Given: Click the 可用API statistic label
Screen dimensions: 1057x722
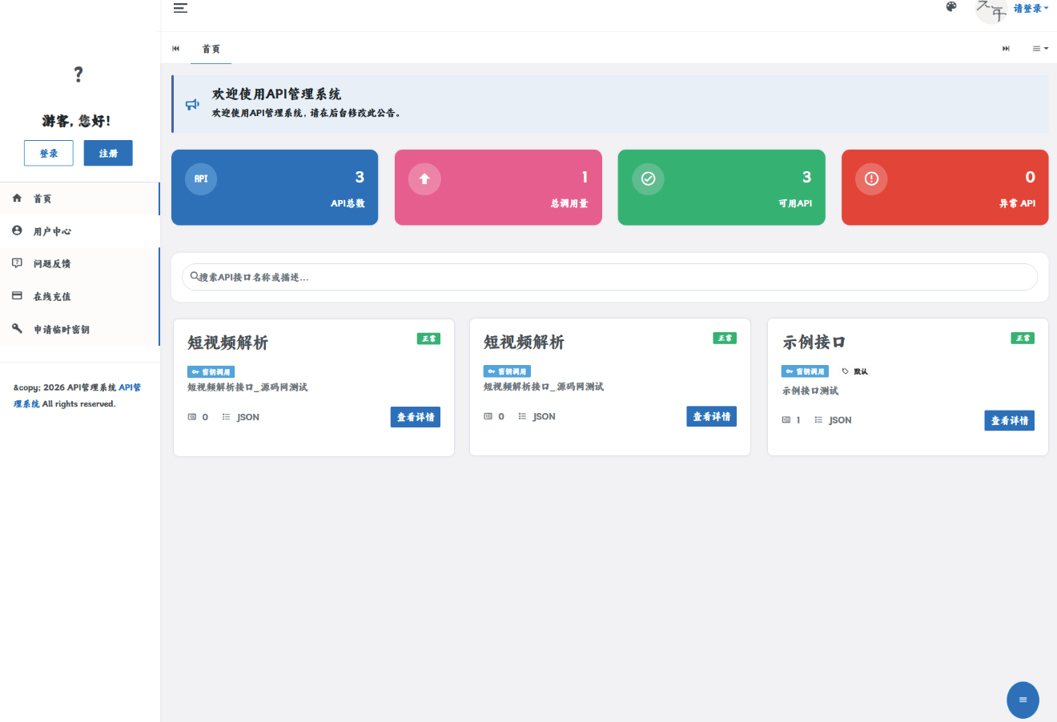Looking at the screenshot, I should [795, 203].
